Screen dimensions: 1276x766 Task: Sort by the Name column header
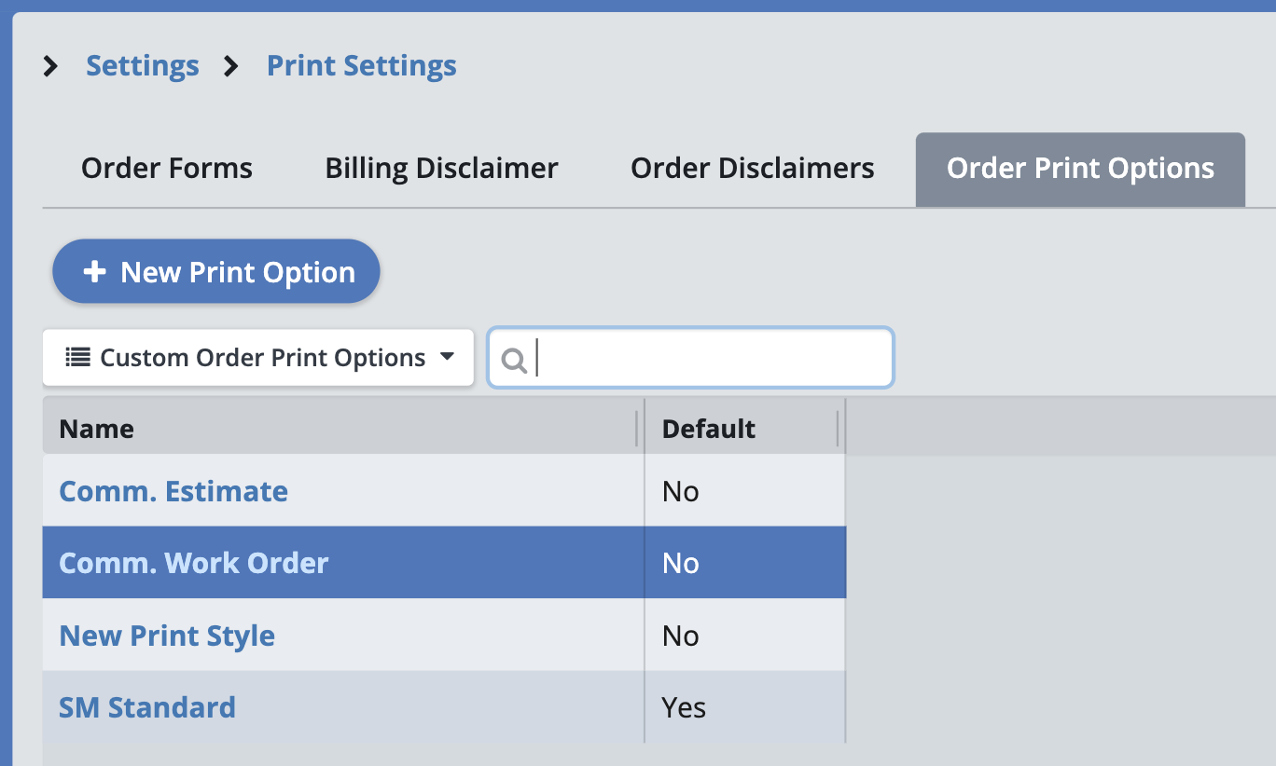coord(97,429)
